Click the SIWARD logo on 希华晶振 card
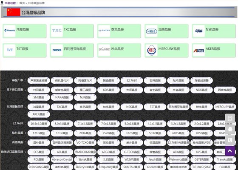 pyautogui.click(x=104, y=50)
